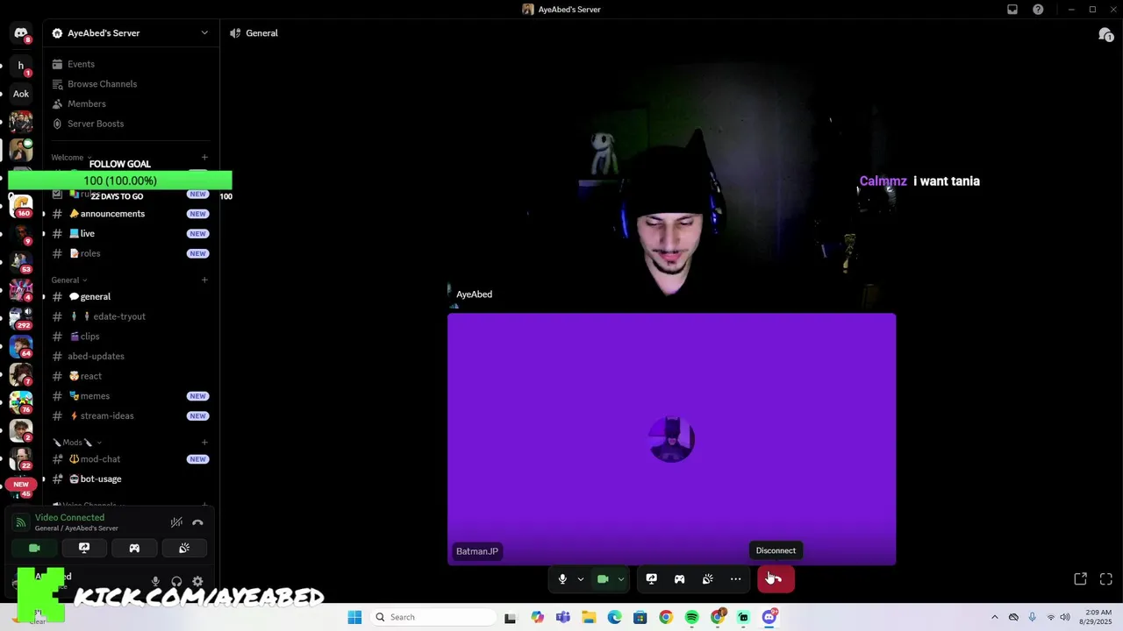Image resolution: width=1123 pixels, height=631 pixels.
Task: Start an activity from call bar
Action: pos(680,579)
